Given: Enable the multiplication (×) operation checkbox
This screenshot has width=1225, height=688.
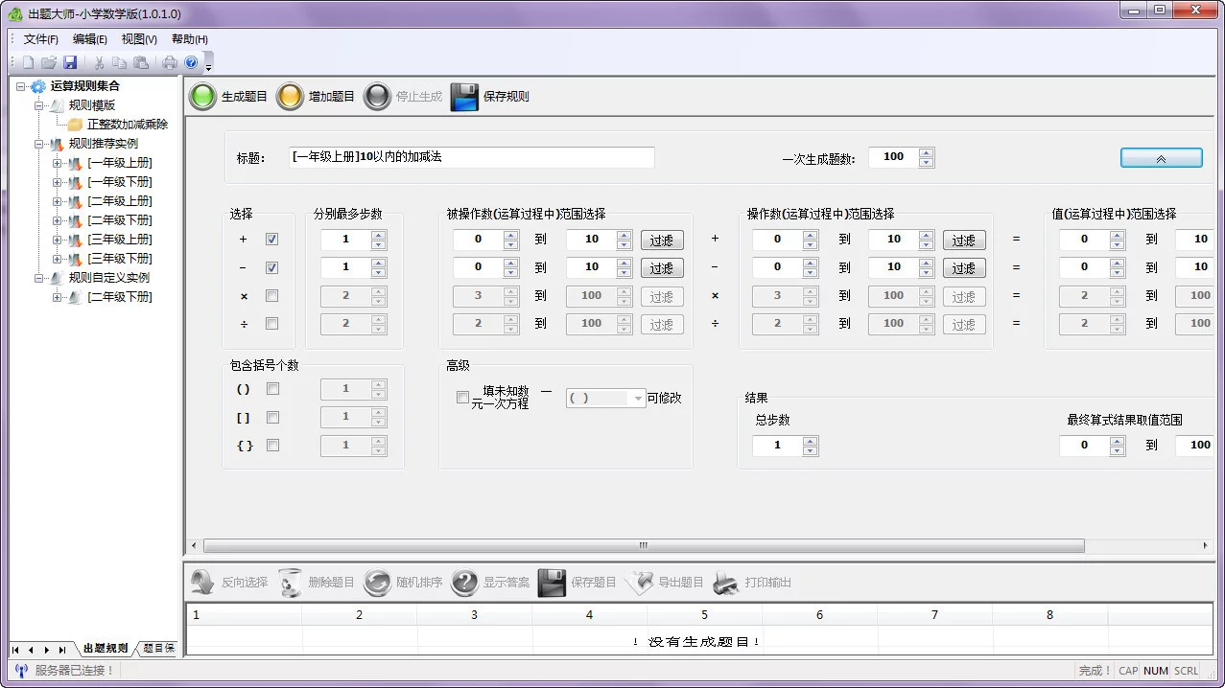Looking at the screenshot, I should click(x=271, y=296).
